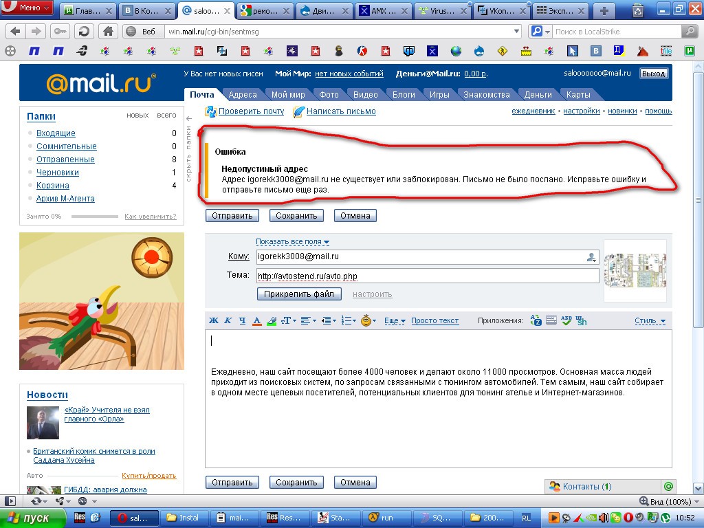This screenshot has width=704, height=528.
Task: Open Входящие folder
Action: tap(56, 133)
